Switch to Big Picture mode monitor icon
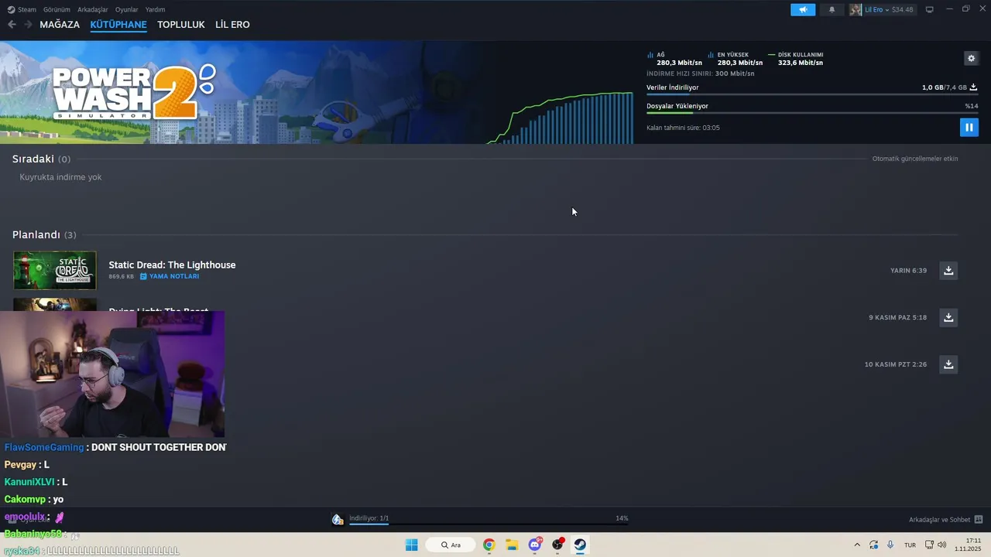The image size is (991, 557). click(x=929, y=9)
